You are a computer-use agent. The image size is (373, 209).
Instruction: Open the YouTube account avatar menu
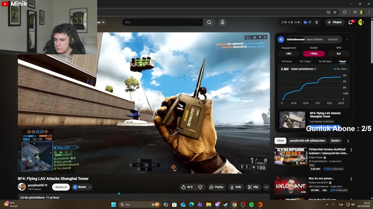click(x=361, y=22)
